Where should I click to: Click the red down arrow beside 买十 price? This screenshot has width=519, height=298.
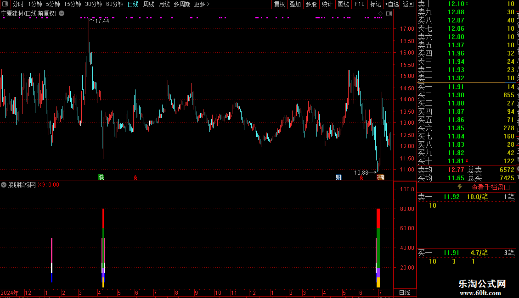(x=467, y=161)
